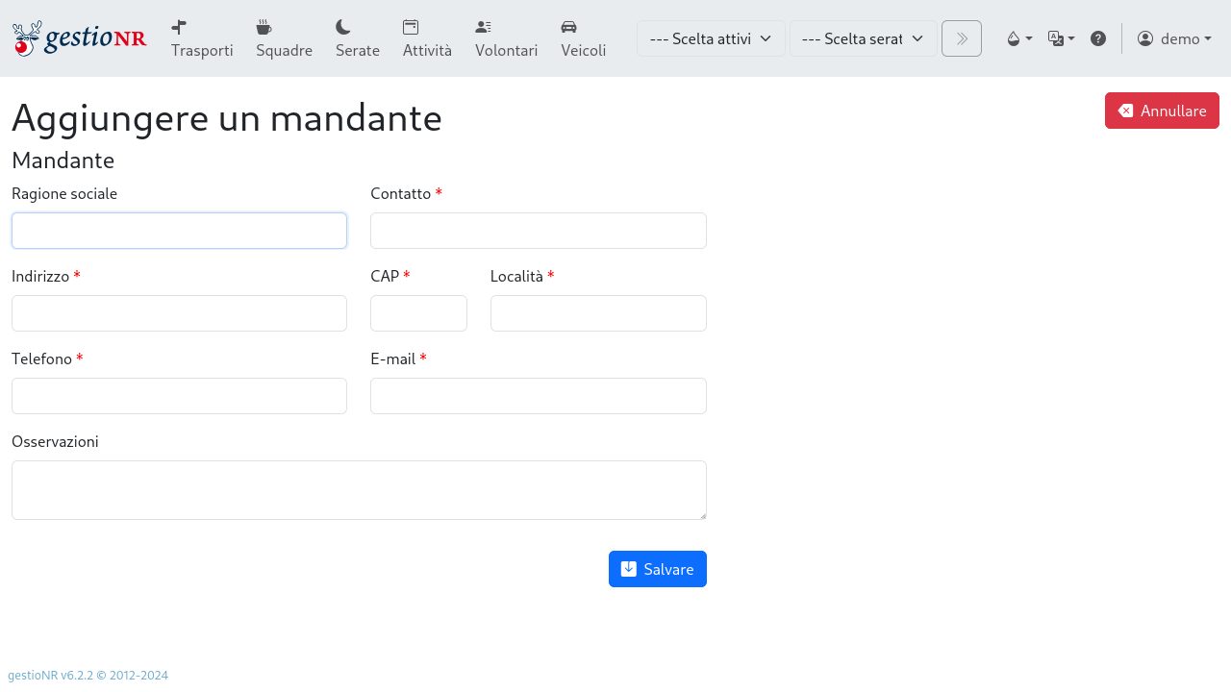
Task: Open the color theme droplet menu
Action: pos(1018,38)
